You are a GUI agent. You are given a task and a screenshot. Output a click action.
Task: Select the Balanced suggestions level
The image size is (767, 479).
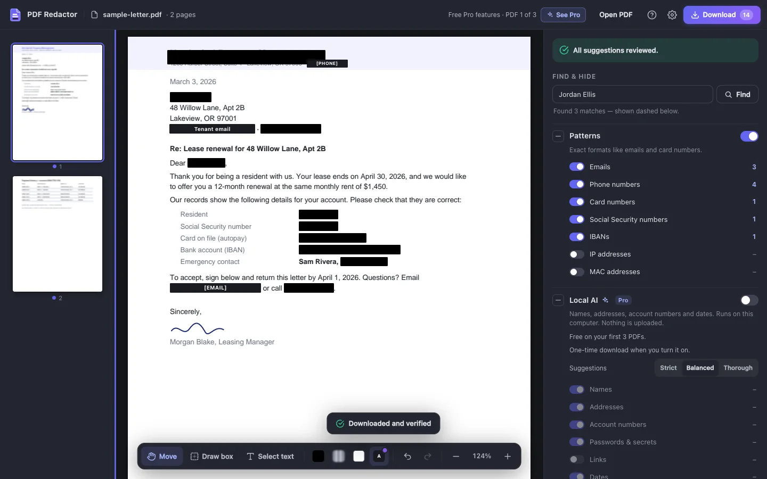click(x=700, y=368)
